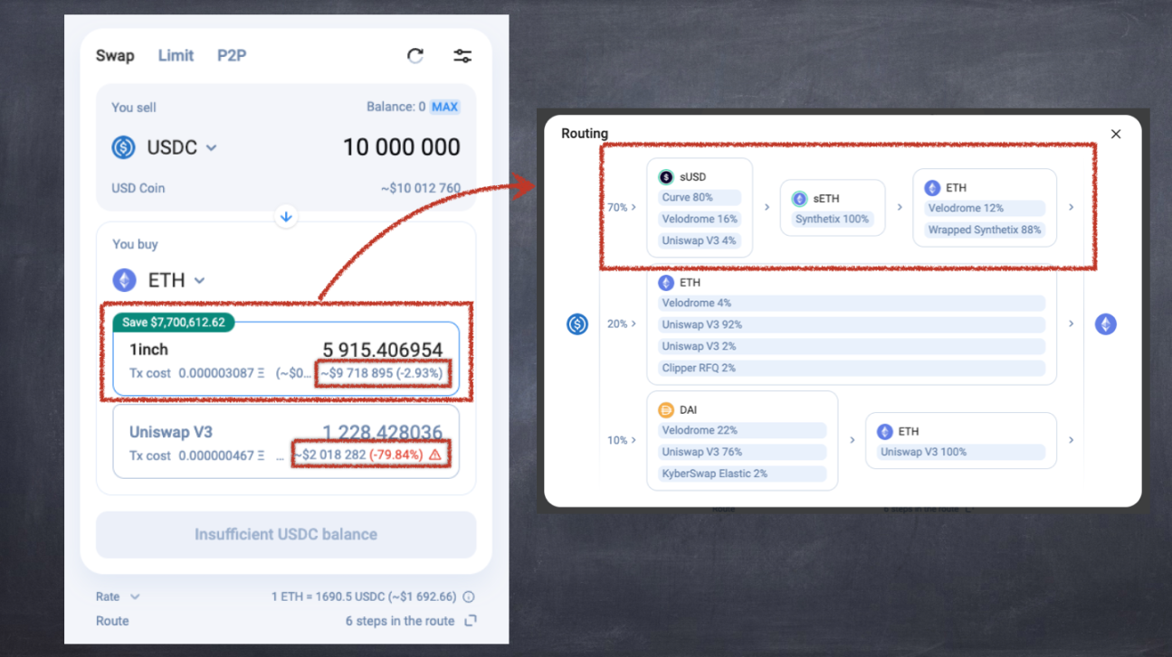
Task: Switch to the Swap tab
Action: pos(115,55)
